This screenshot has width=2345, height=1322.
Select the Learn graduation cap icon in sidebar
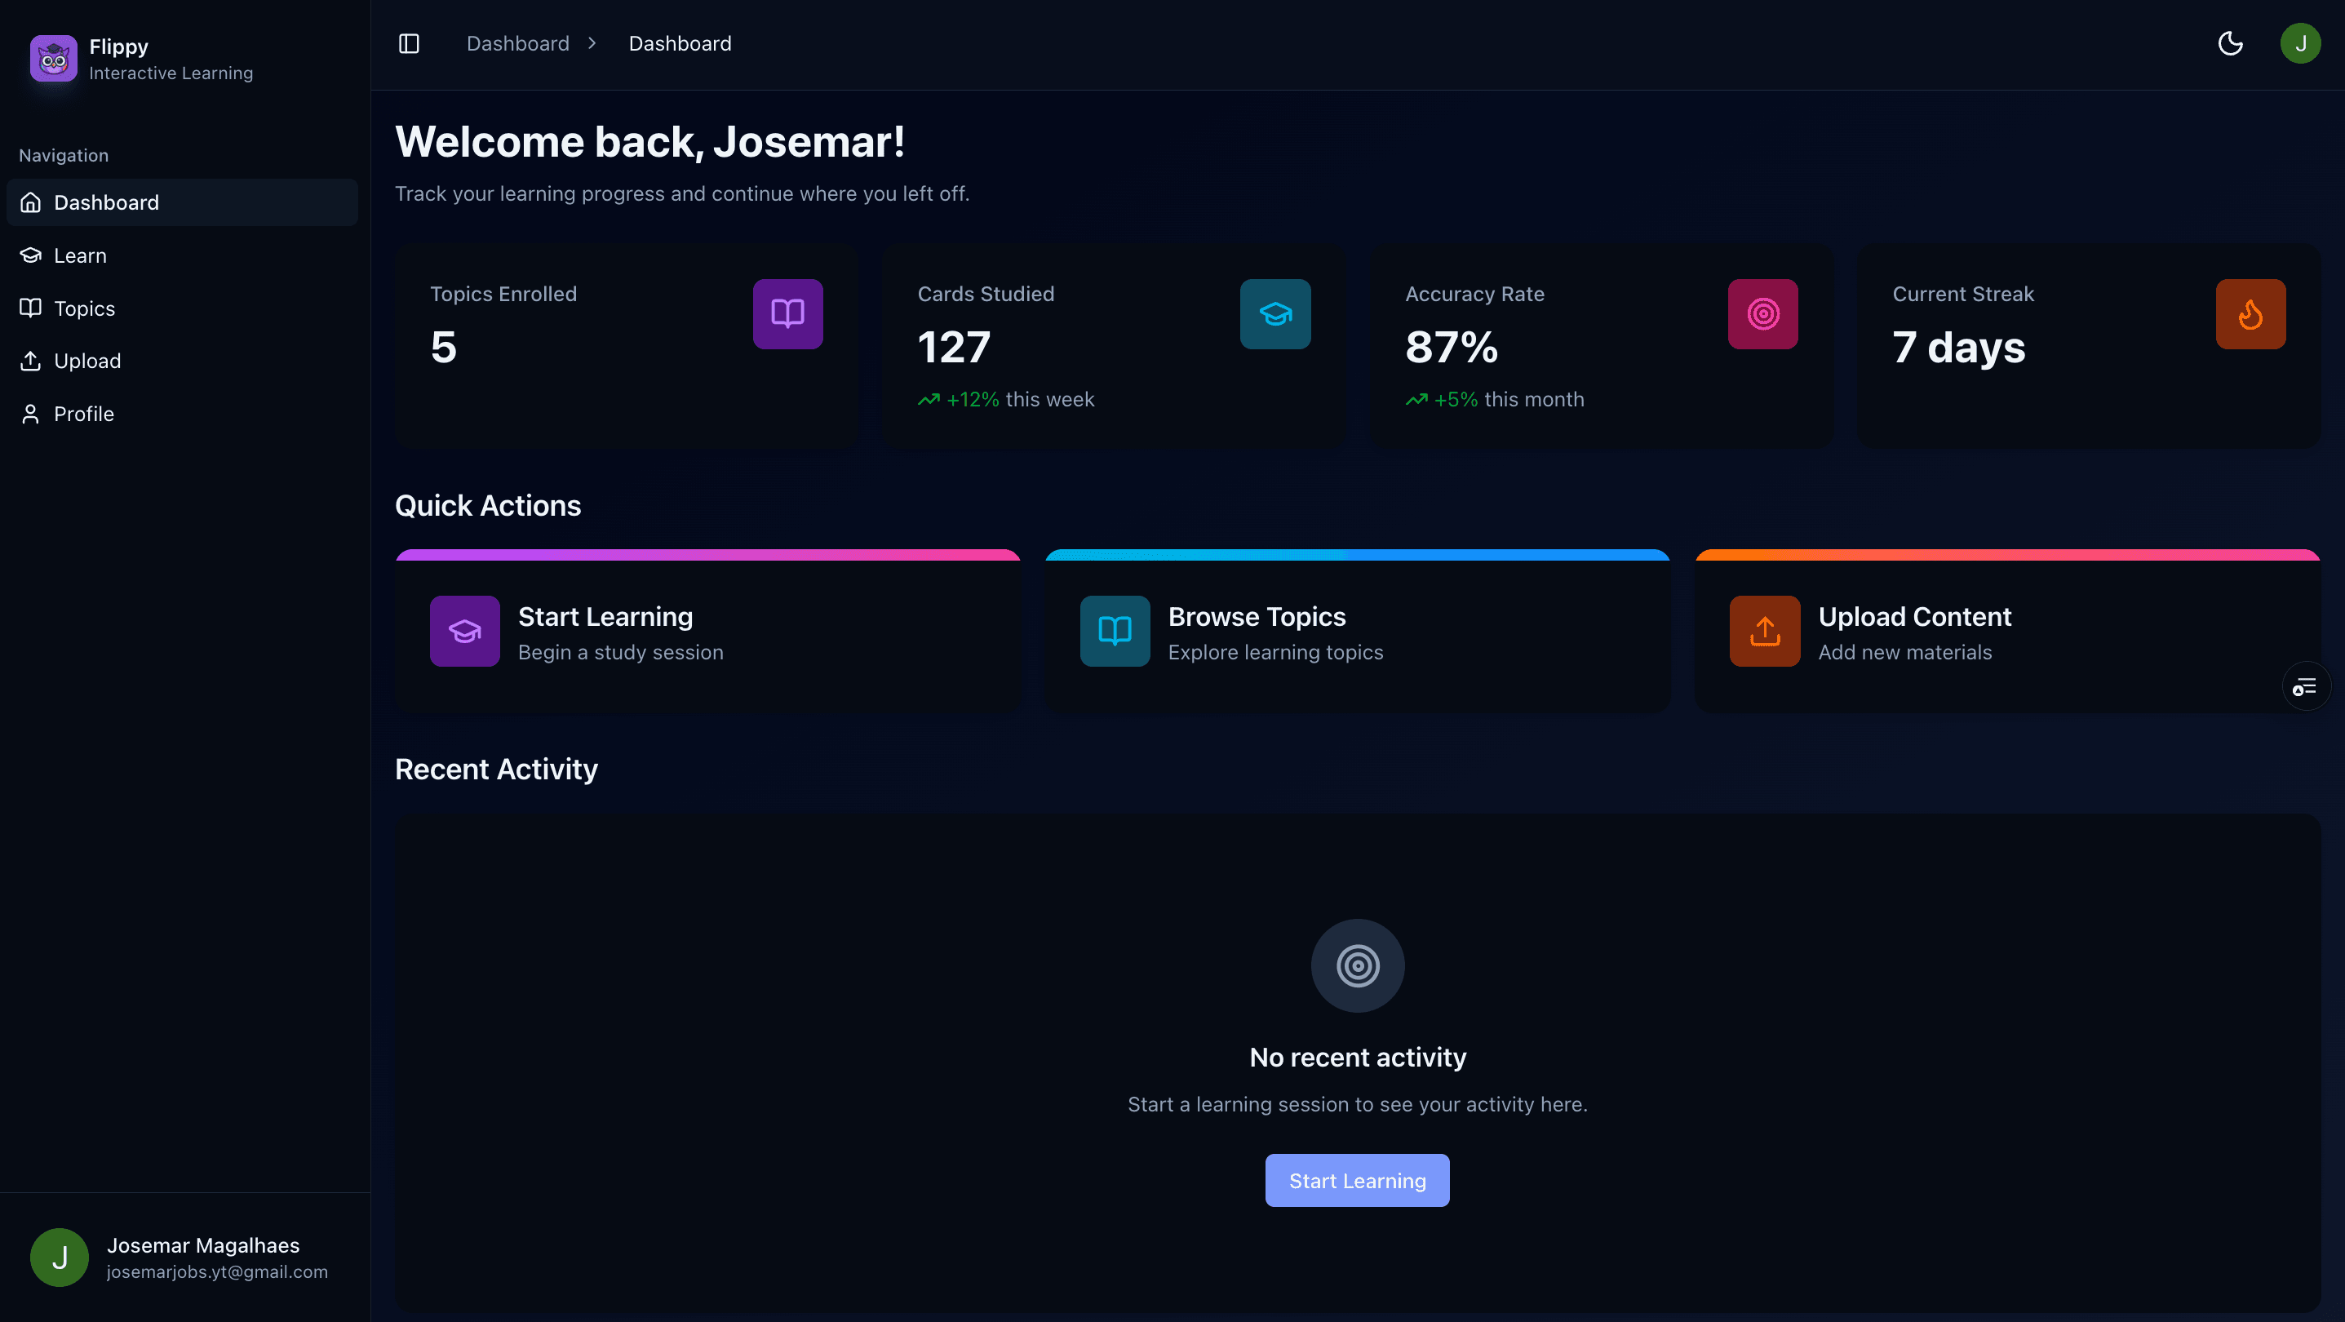pos(30,255)
